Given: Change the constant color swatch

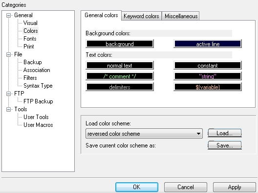Looking at the screenshot, I should pos(208,65).
